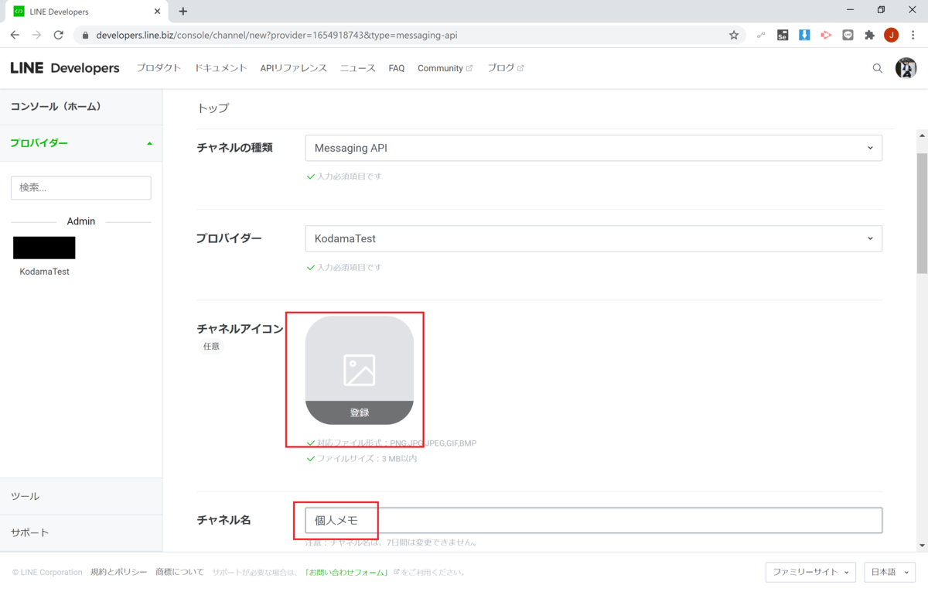This screenshot has width=928, height=592.
Task: Open the APIリファレンス menu
Action: click(294, 68)
